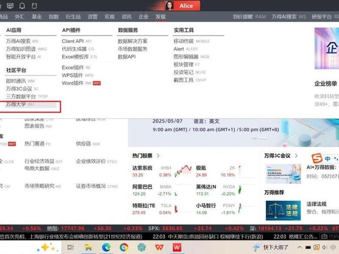Open 板块管理 F7
The width and height of the screenshot is (339, 254).
coord(186,64)
